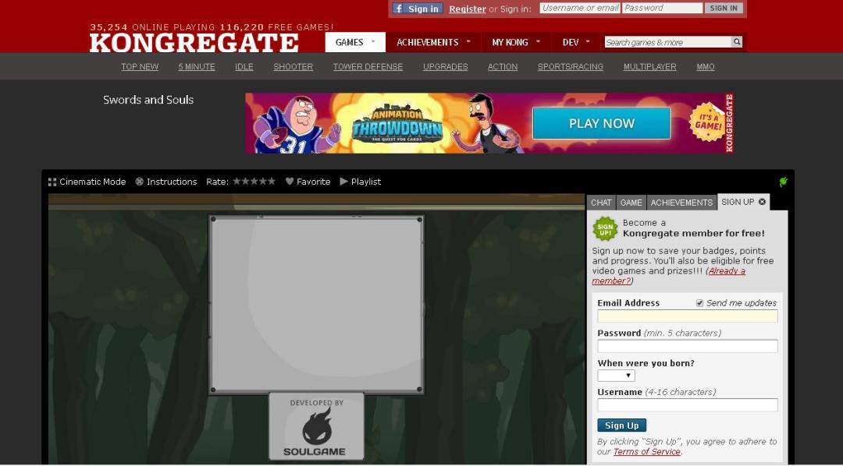Close the SIGN UP tab
This screenshot has width=843, height=466.
[762, 202]
